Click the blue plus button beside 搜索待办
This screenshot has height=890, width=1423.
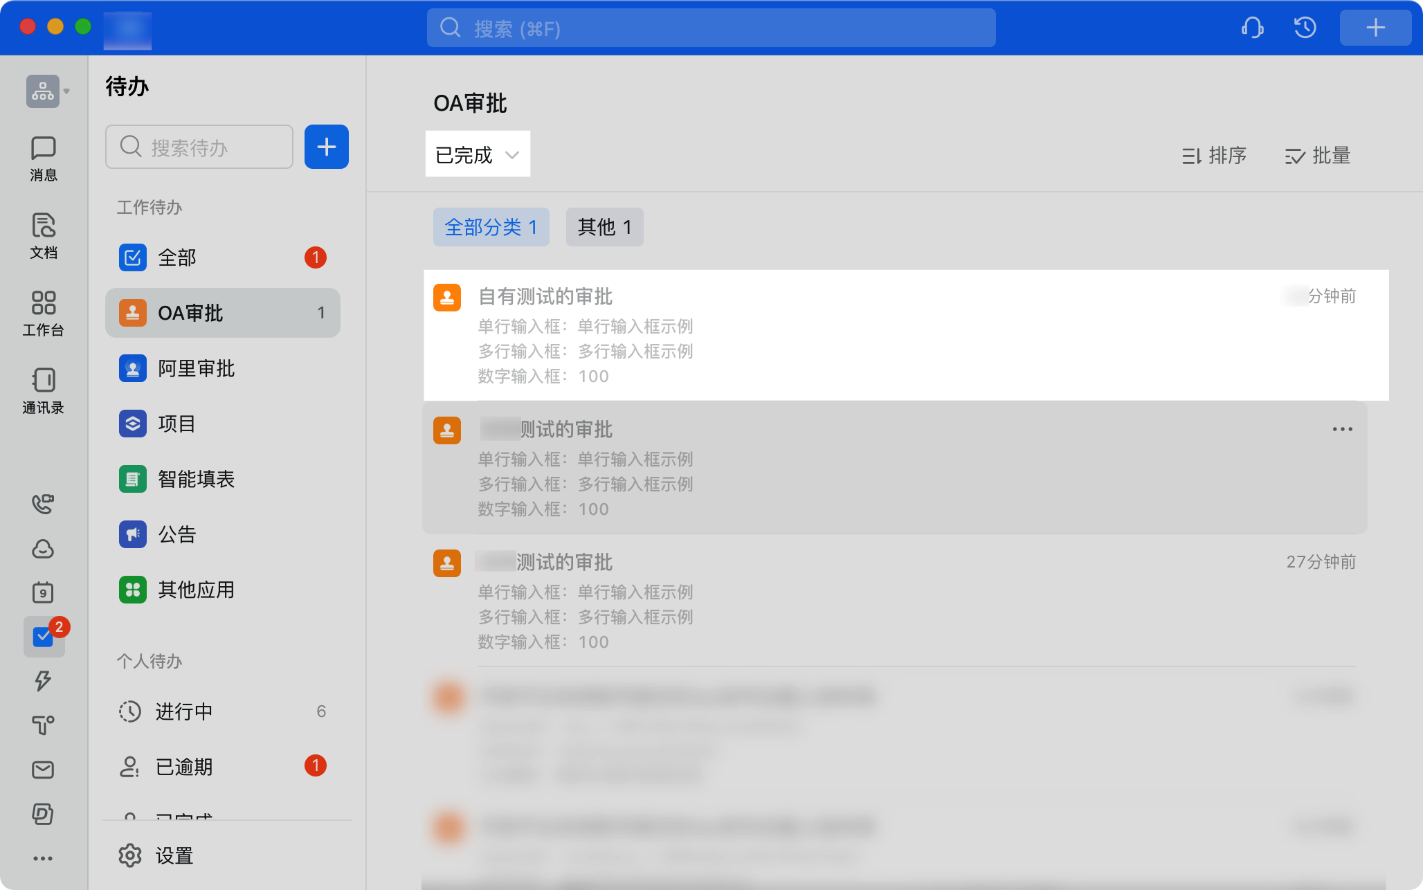pyautogui.click(x=326, y=147)
